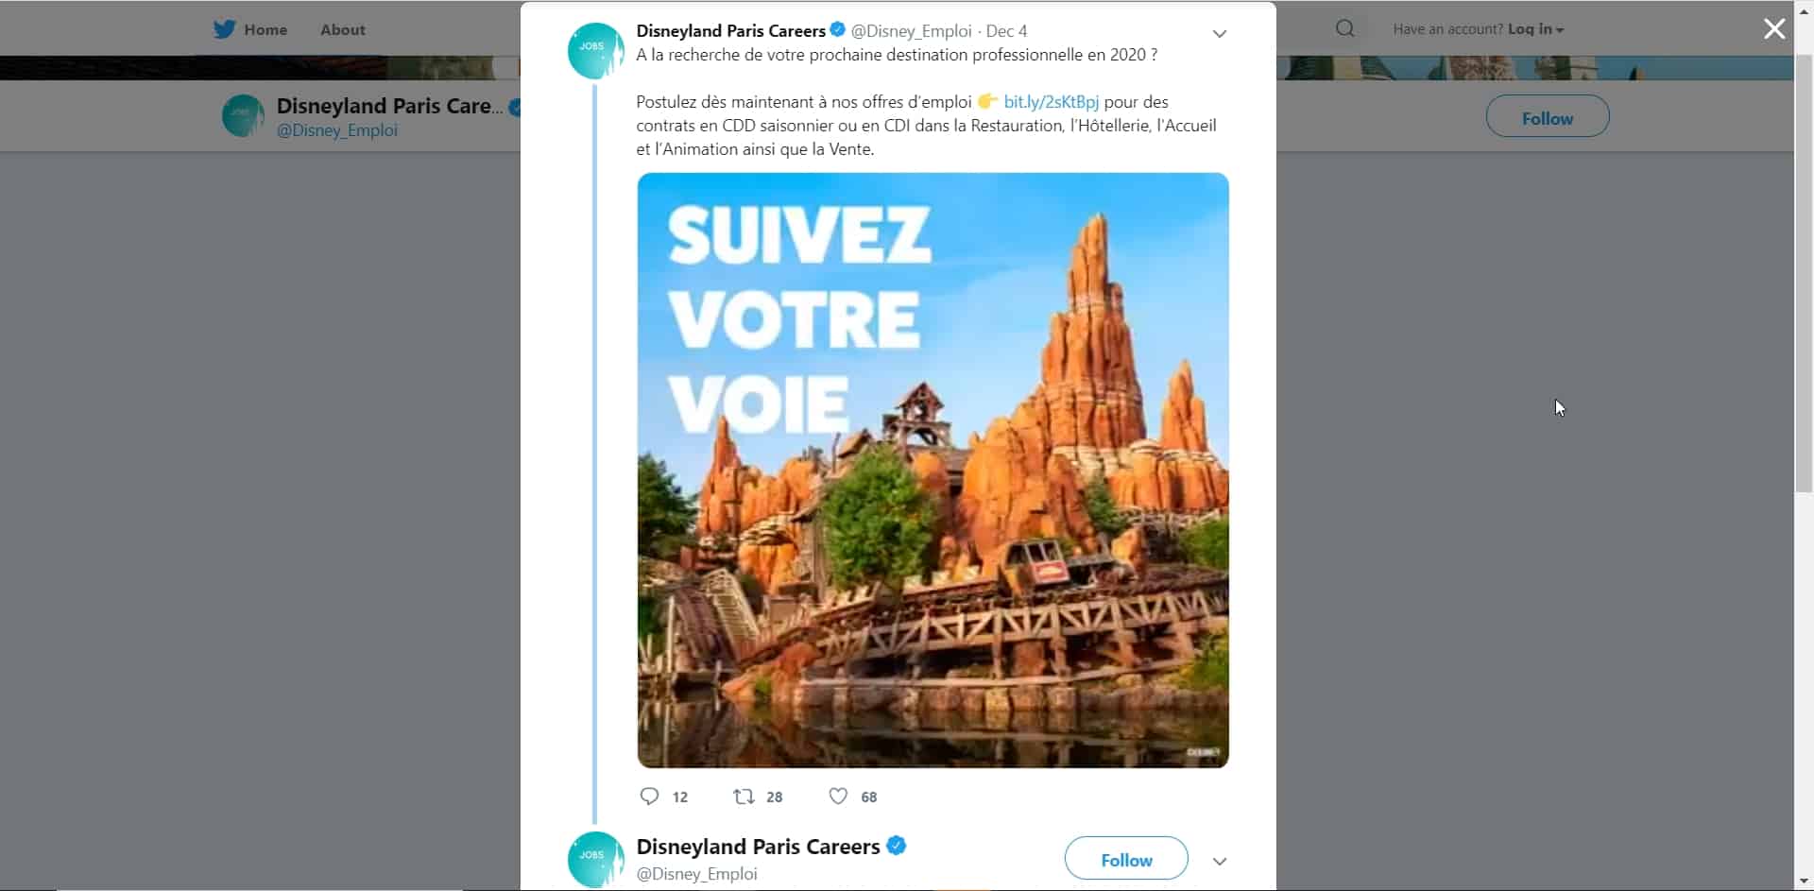Like the tweet with heart icon

[x=838, y=797]
